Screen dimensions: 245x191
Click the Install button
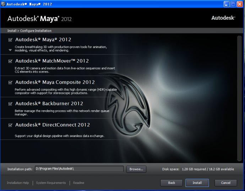pos(197,183)
